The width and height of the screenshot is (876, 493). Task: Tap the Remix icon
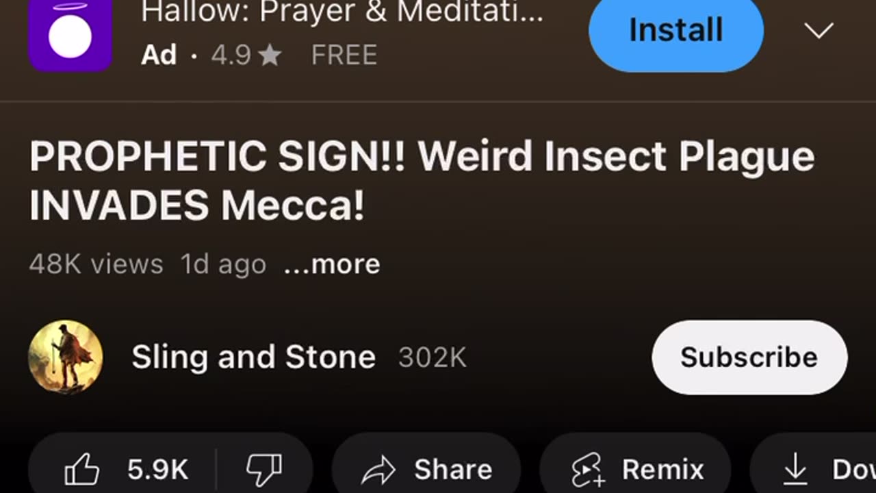click(589, 470)
